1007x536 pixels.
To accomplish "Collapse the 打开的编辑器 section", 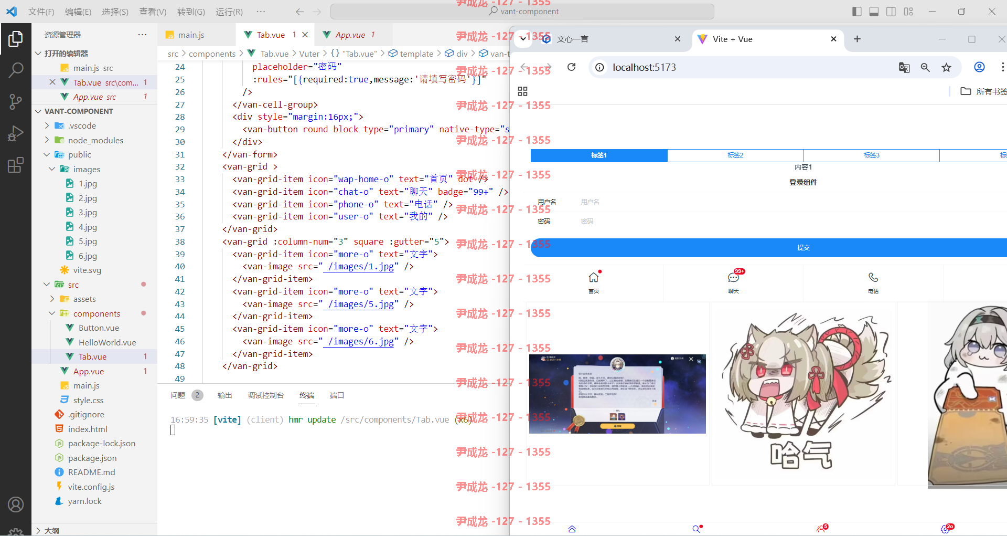I will 38,54.
